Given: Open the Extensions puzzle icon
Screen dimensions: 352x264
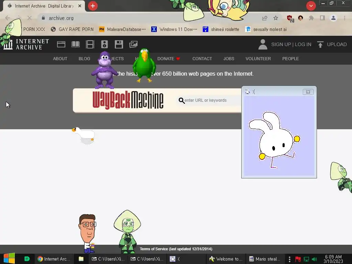Looking at the screenshot, I should coord(311,18).
